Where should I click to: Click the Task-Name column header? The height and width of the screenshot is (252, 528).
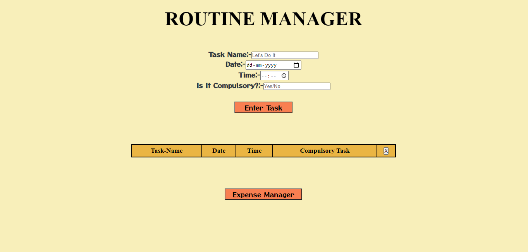pyautogui.click(x=166, y=151)
